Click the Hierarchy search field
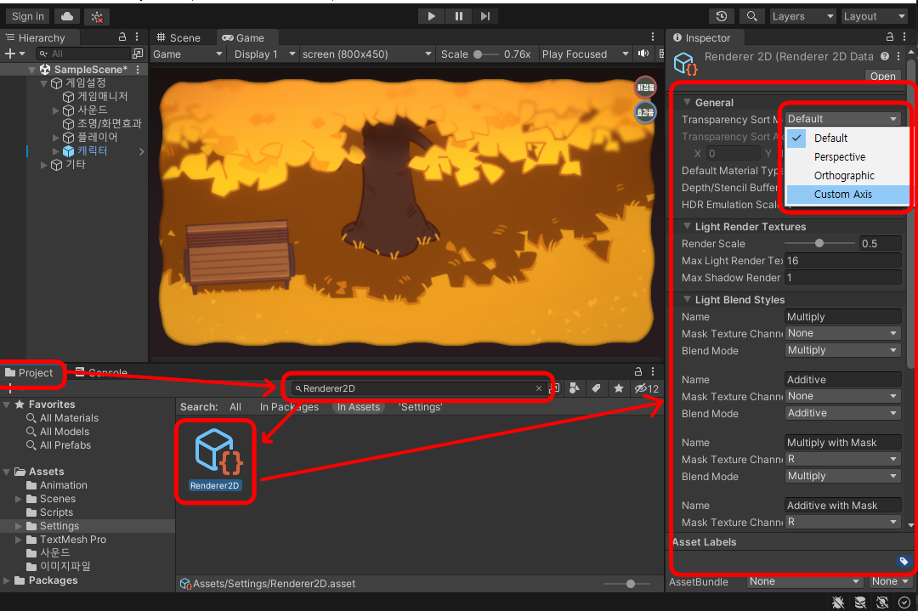 83,54
